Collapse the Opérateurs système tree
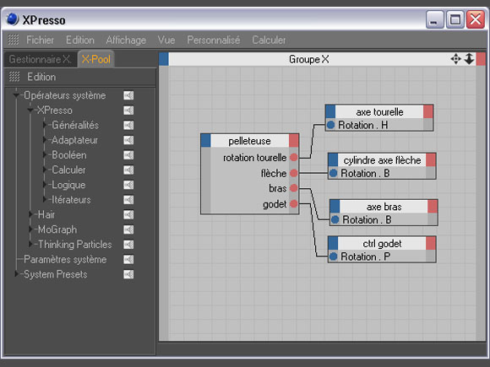 point(16,95)
